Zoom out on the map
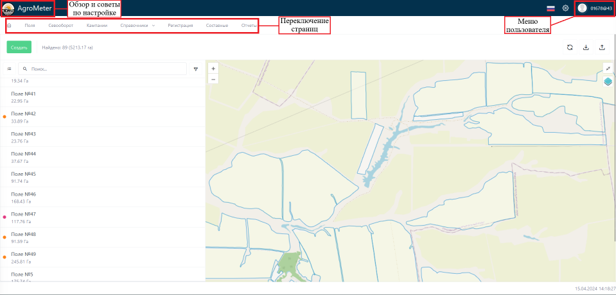The width and height of the screenshot is (616, 295). [x=213, y=79]
